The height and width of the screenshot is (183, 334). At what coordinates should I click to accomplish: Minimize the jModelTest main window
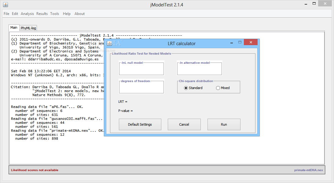(x=306, y=4)
